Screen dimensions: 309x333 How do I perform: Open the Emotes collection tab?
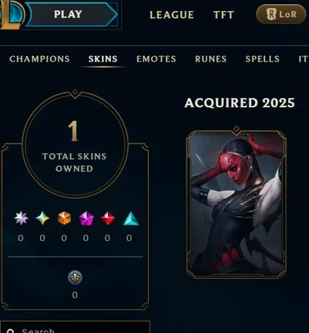156,59
